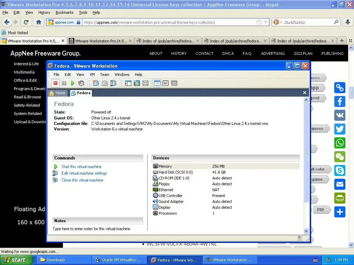Image resolution: width=354 pixels, height=265 pixels.
Task: Open the VMware Team menu
Action: pos(104,75)
